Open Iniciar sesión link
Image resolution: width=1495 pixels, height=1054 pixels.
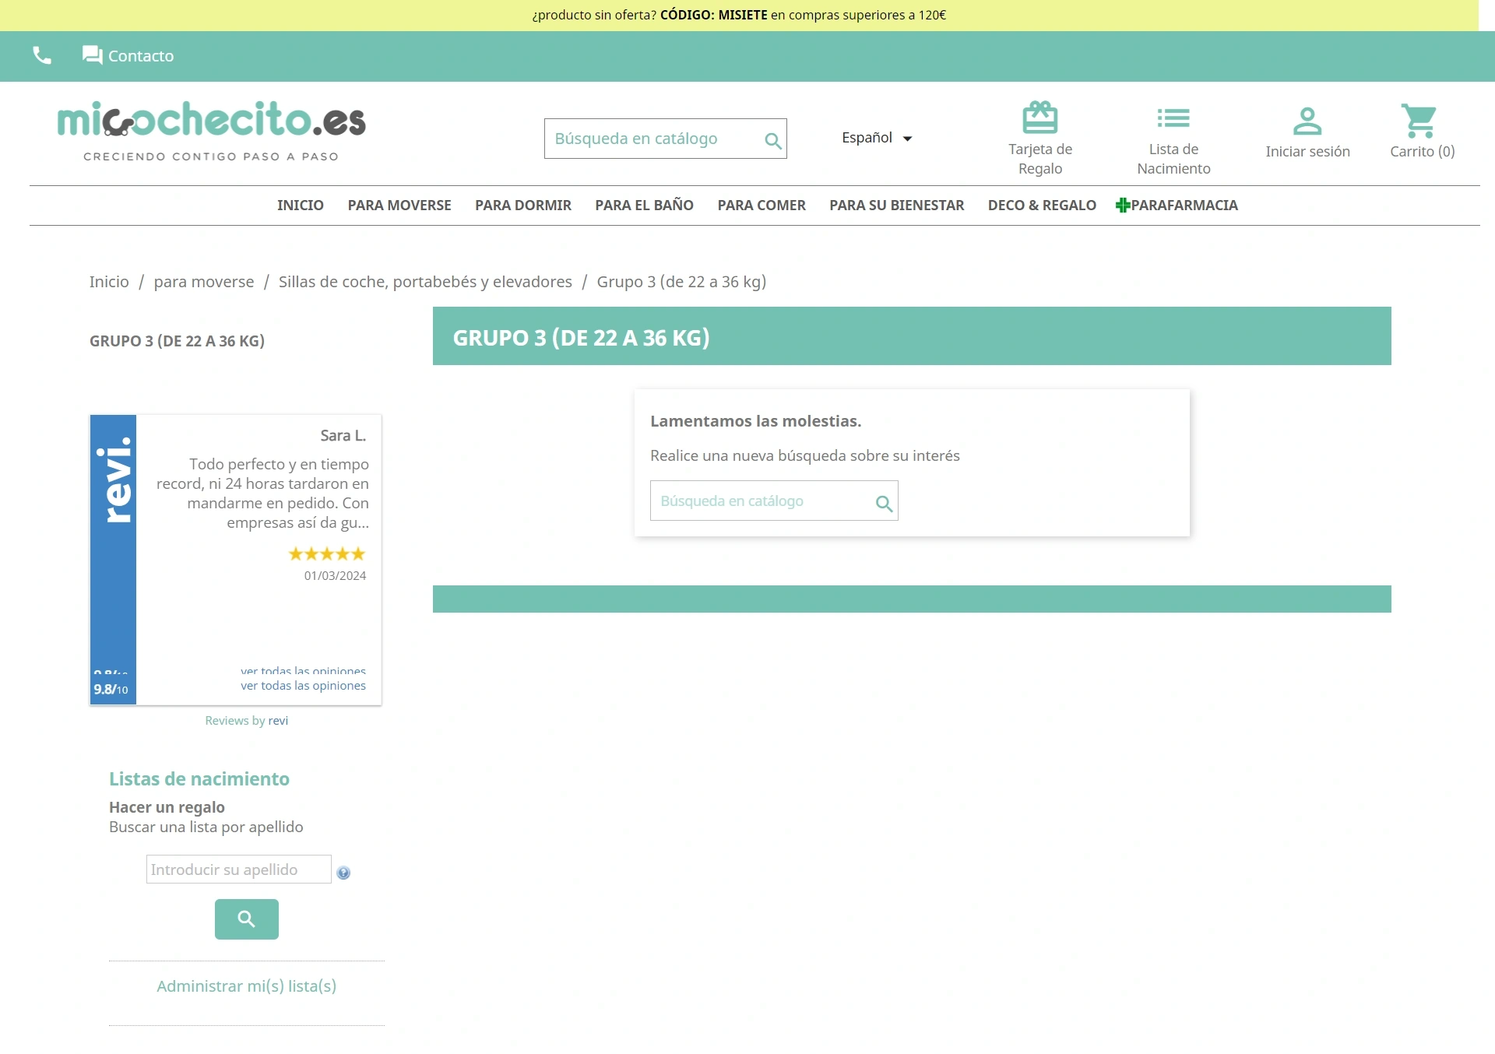tap(1307, 152)
